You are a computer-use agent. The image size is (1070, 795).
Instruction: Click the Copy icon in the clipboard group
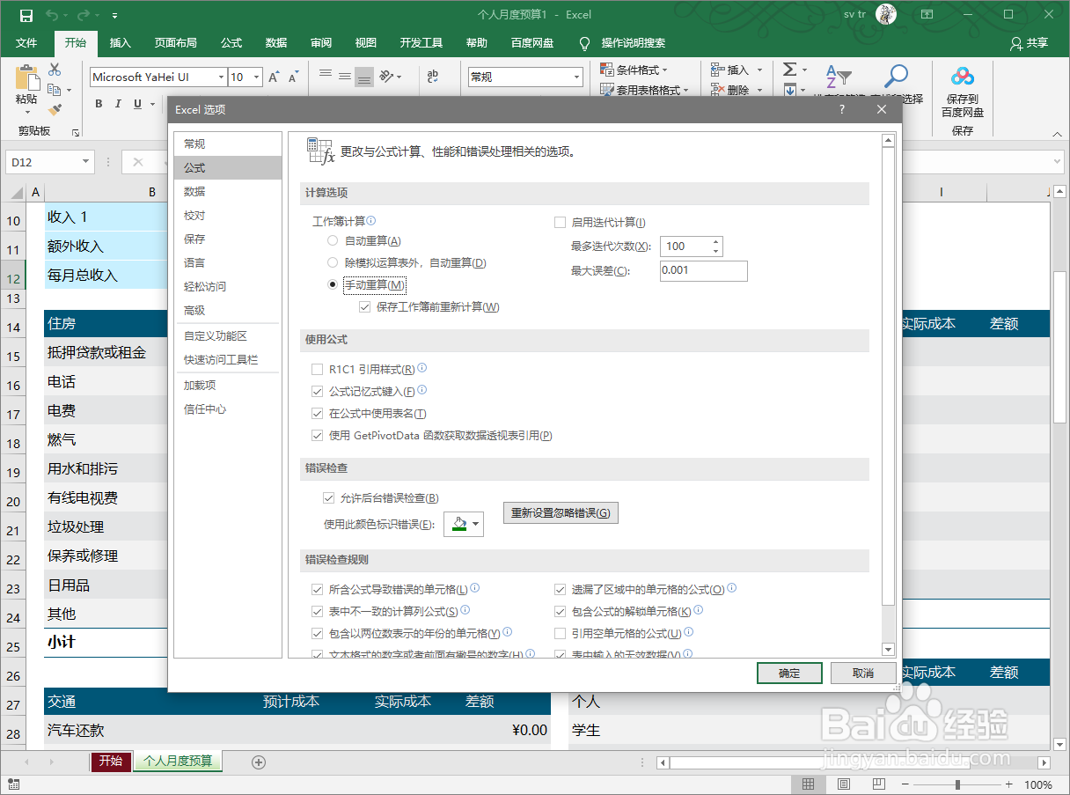click(55, 90)
